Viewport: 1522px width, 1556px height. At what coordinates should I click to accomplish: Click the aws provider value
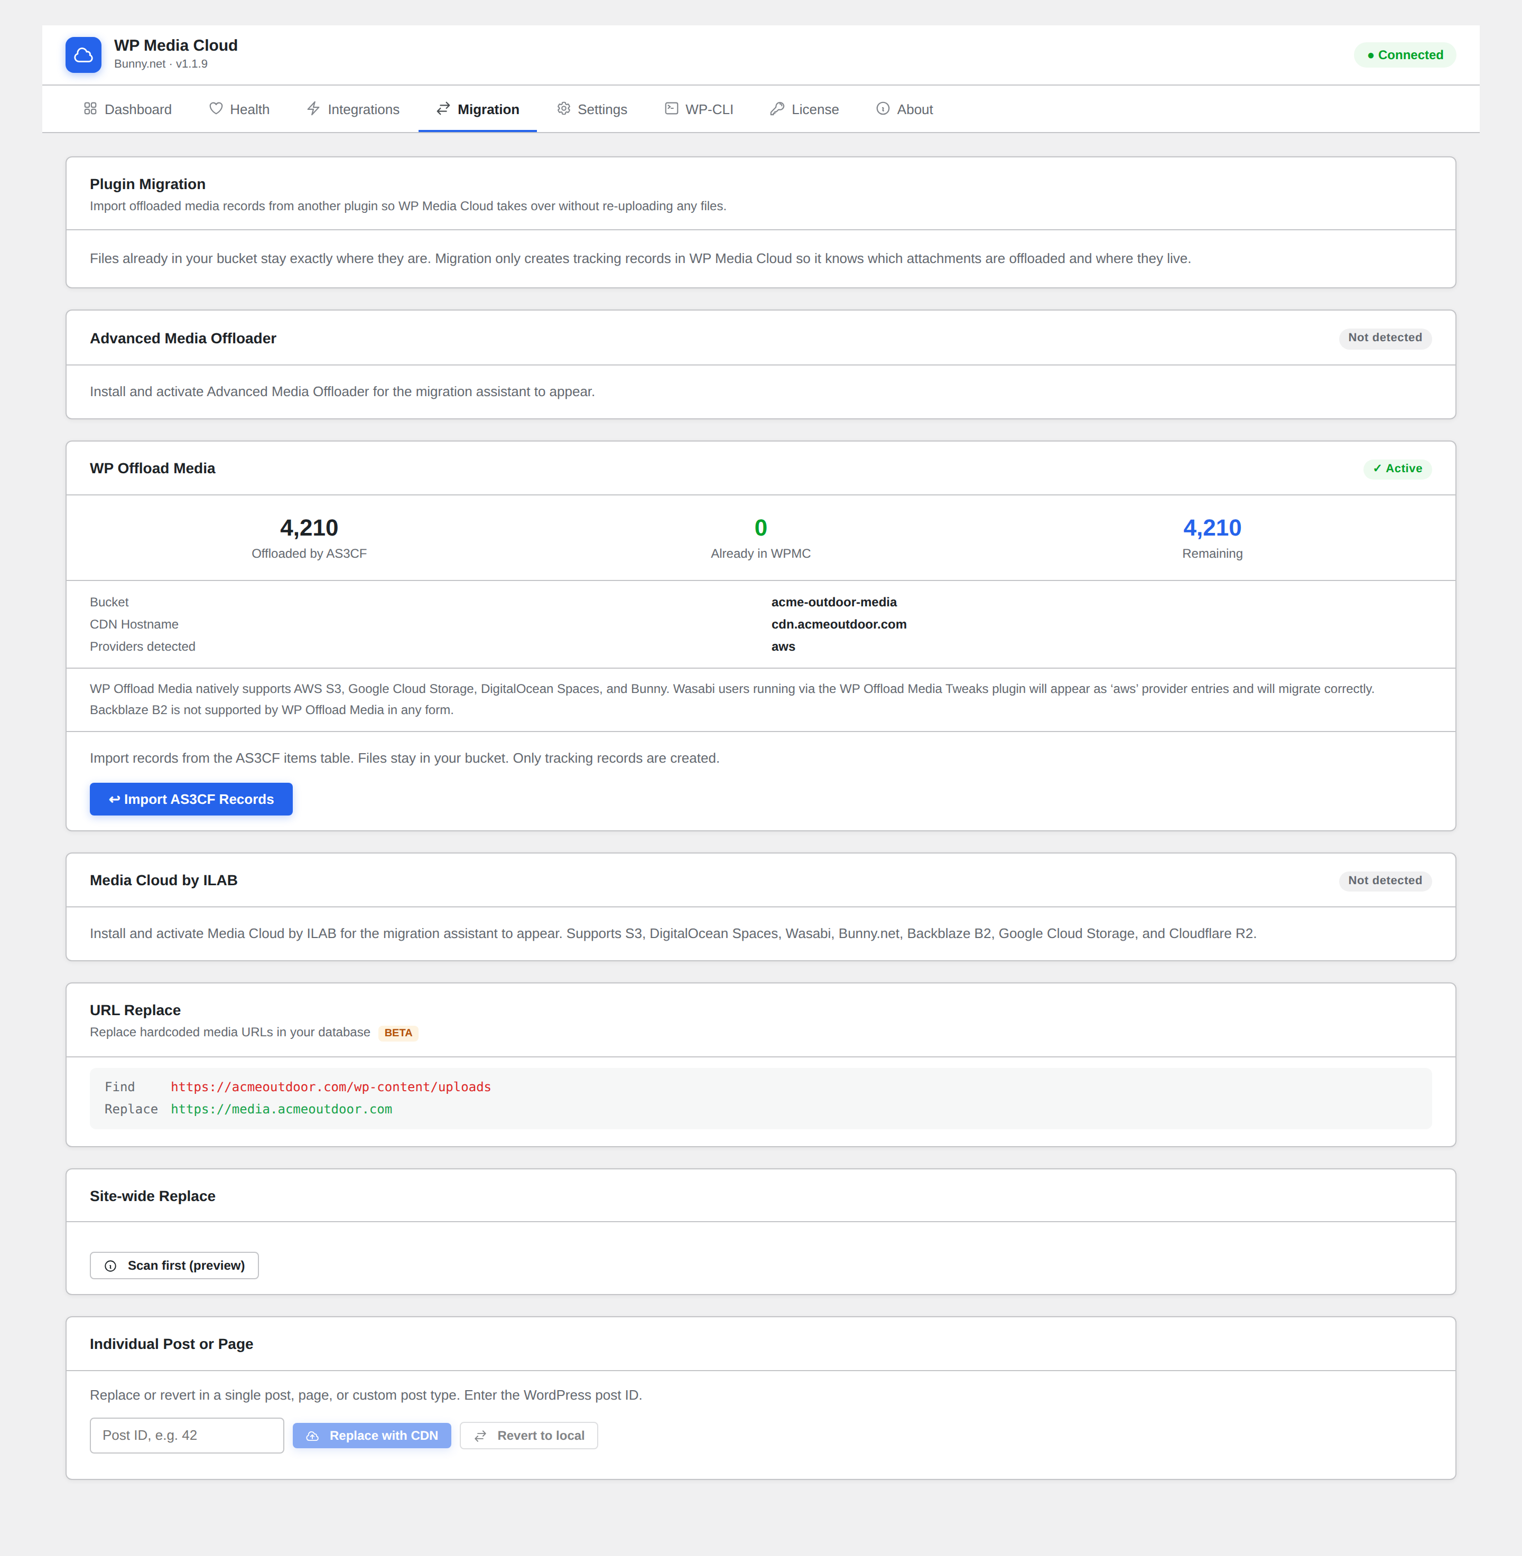coord(783,647)
